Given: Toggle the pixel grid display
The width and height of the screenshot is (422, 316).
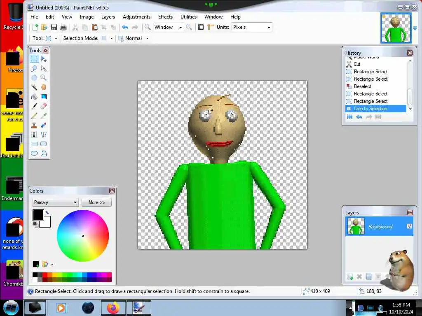Looking at the screenshot, I should tap(201, 27).
